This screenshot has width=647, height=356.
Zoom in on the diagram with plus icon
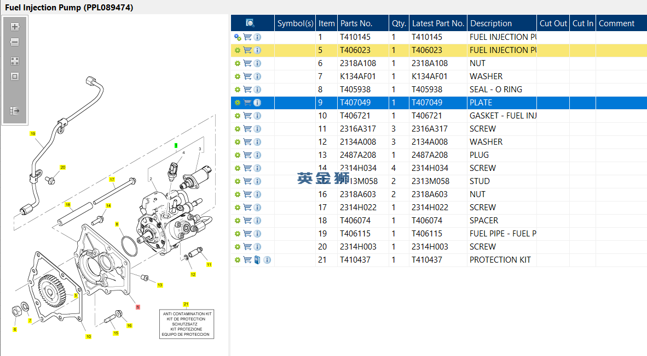pos(15,27)
